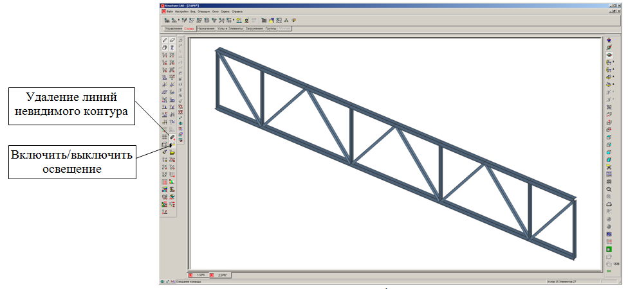
Task: Click the magnifier zoom icon in right toolbar
Action: tap(609, 189)
